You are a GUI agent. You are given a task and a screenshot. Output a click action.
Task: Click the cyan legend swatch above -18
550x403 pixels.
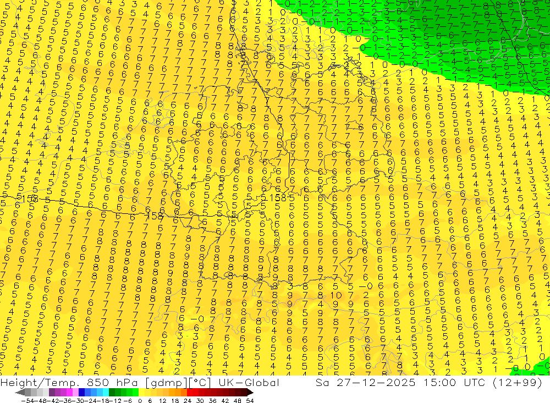click(x=106, y=393)
